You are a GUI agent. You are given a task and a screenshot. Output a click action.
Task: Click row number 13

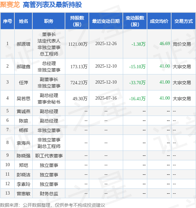(x=8, y=193)
